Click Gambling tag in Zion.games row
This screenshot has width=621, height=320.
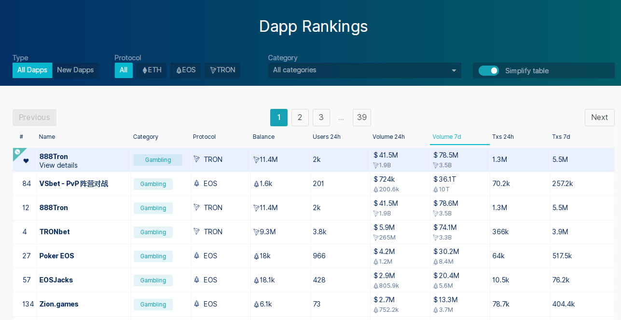tap(153, 305)
